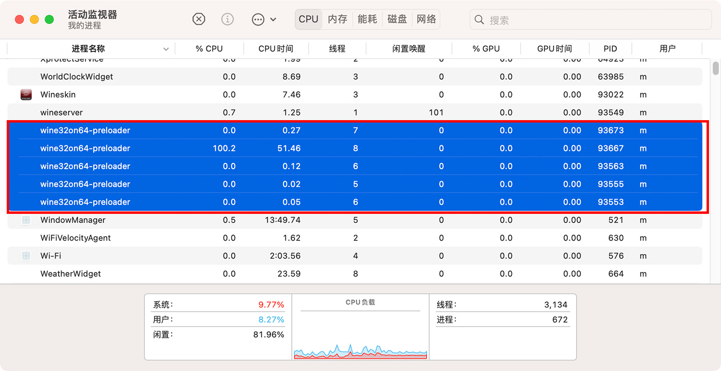This screenshot has height=371, width=721.
Task: Switch to the CPU tab
Action: pos(309,19)
